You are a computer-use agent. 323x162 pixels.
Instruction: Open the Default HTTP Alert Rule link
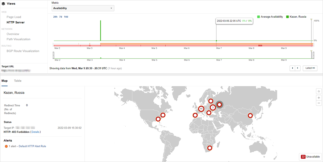coord(32,146)
